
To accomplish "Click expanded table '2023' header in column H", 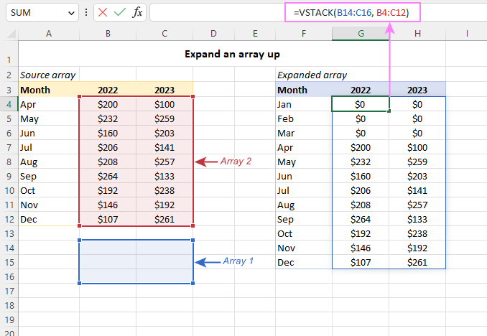I will click(x=417, y=90).
